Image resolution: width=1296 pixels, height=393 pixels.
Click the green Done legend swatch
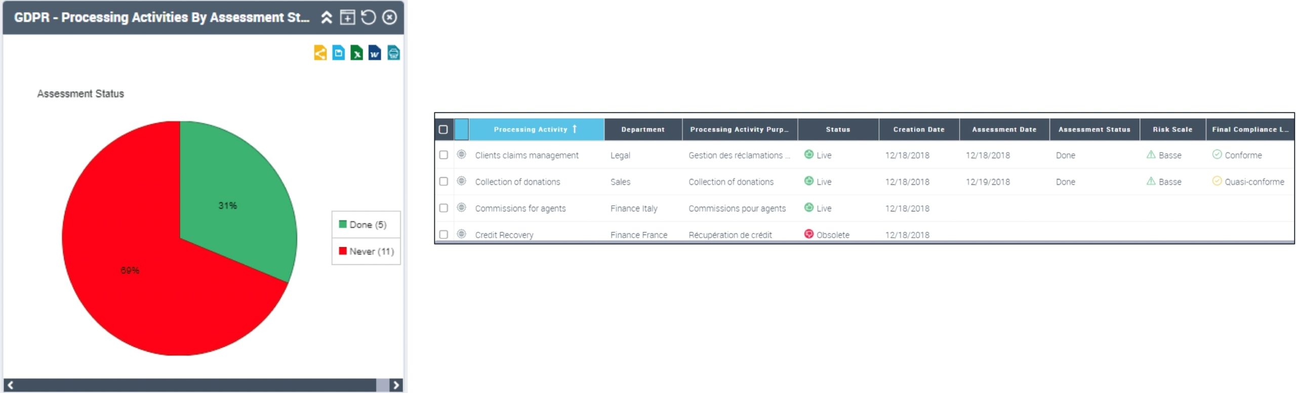[343, 224]
